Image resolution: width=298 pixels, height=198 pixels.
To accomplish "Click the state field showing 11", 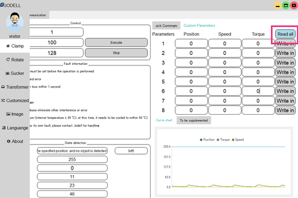I will (72, 177).
